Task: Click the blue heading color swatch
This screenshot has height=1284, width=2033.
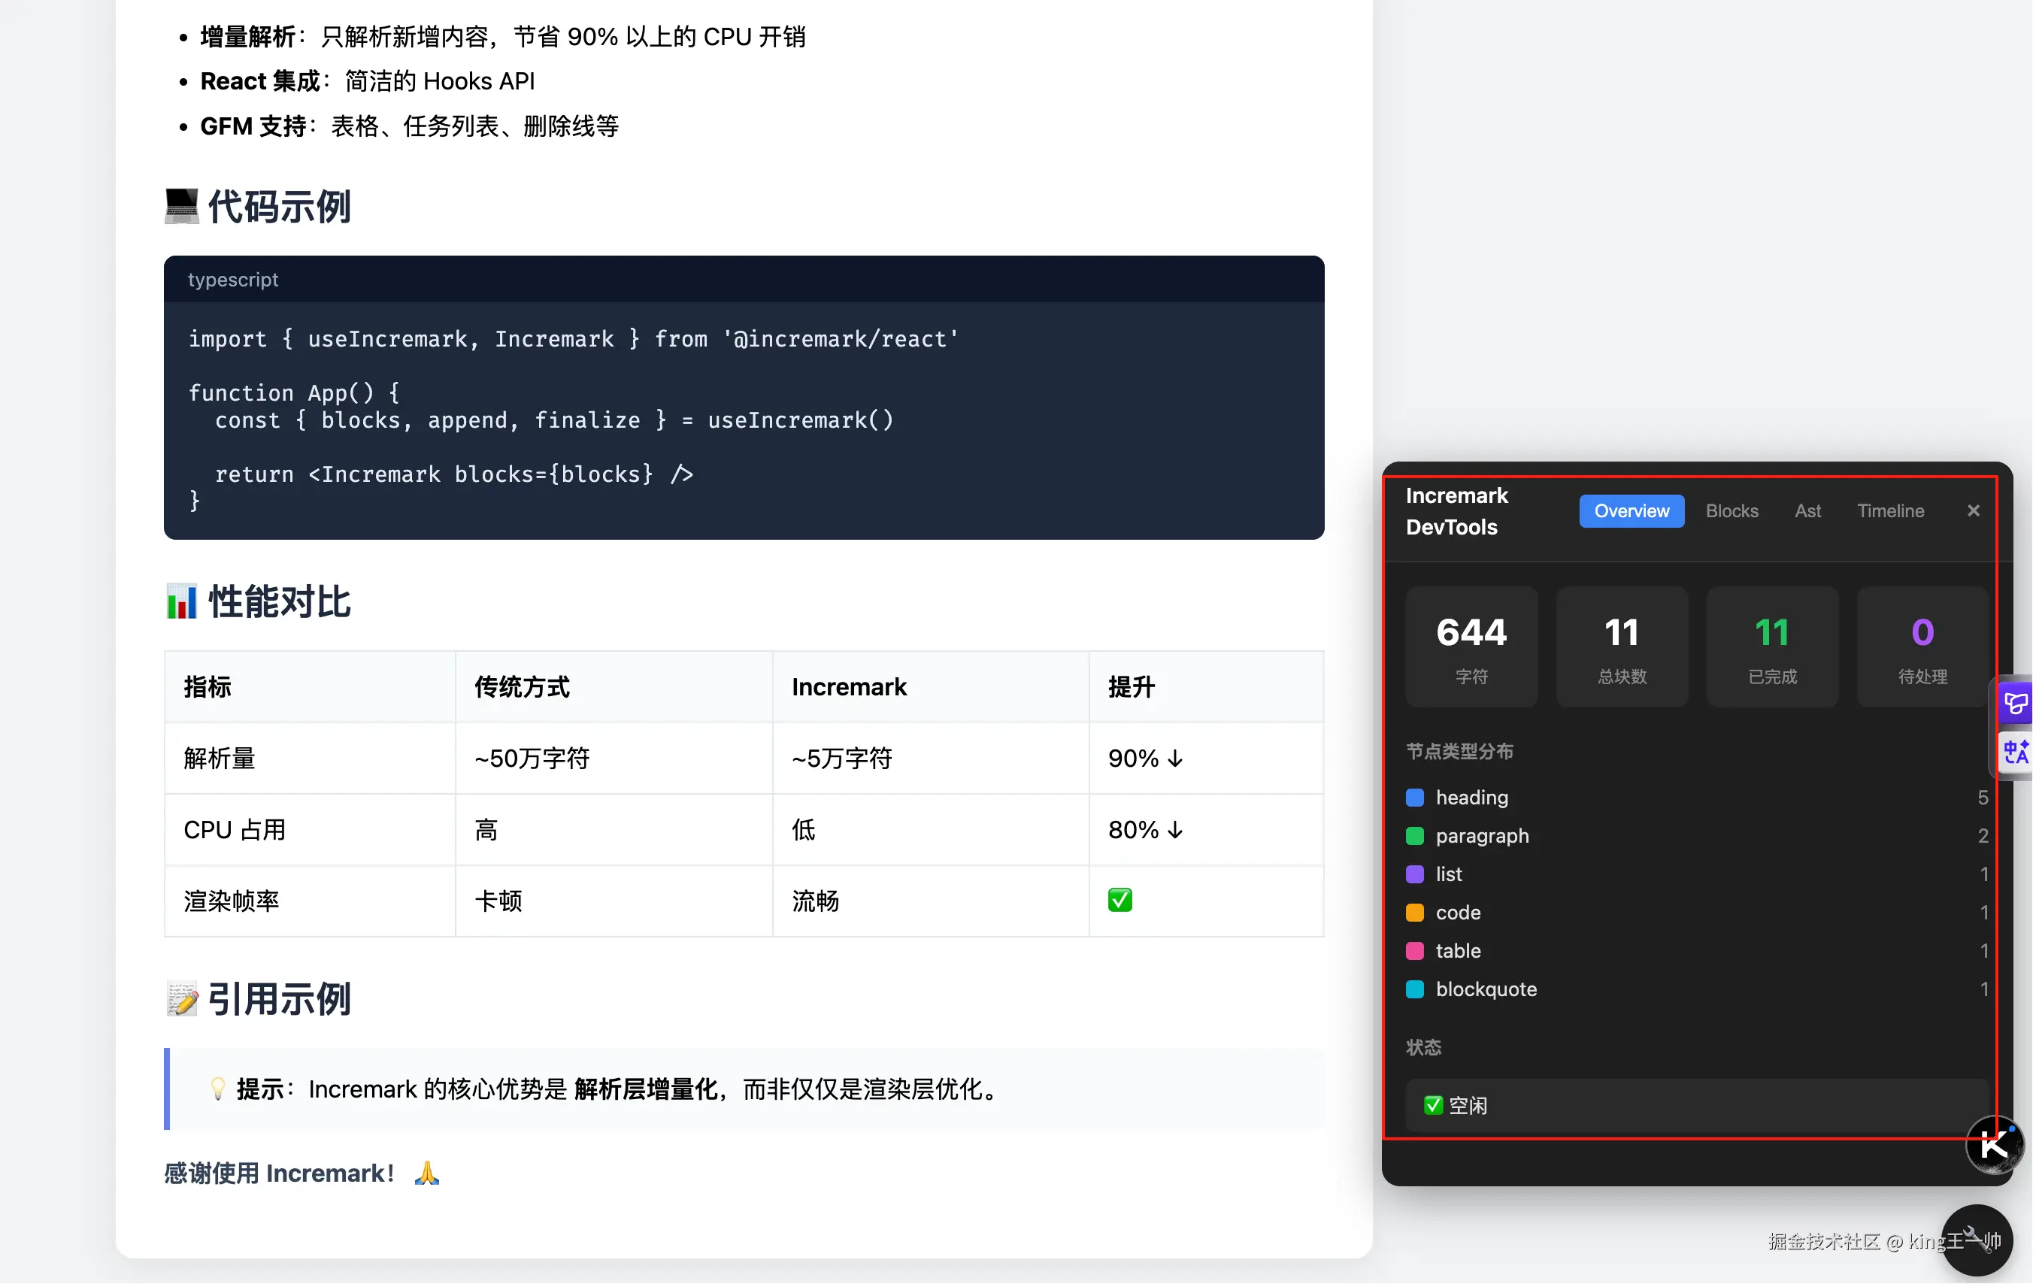Action: 1415,797
